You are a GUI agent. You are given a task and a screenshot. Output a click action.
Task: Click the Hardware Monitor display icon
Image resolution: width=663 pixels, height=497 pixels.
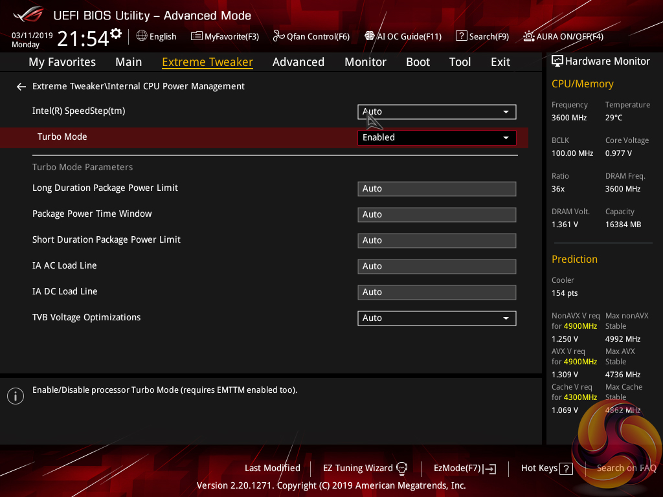[557, 61]
